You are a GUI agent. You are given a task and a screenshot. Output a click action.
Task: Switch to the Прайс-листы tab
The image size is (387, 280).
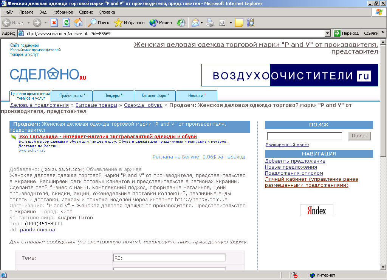[72, 95]
